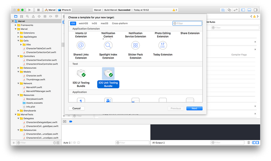Viewport: 271px width, 161px height.
Task: Choose the iPhone 6 run destination
Action: 64,10
